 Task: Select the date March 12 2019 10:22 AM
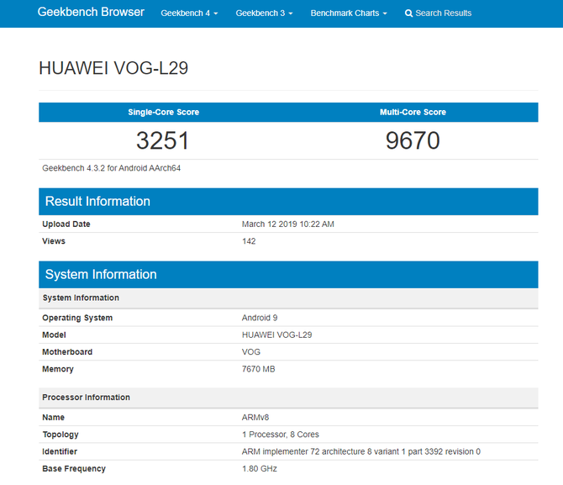(288, 224)
